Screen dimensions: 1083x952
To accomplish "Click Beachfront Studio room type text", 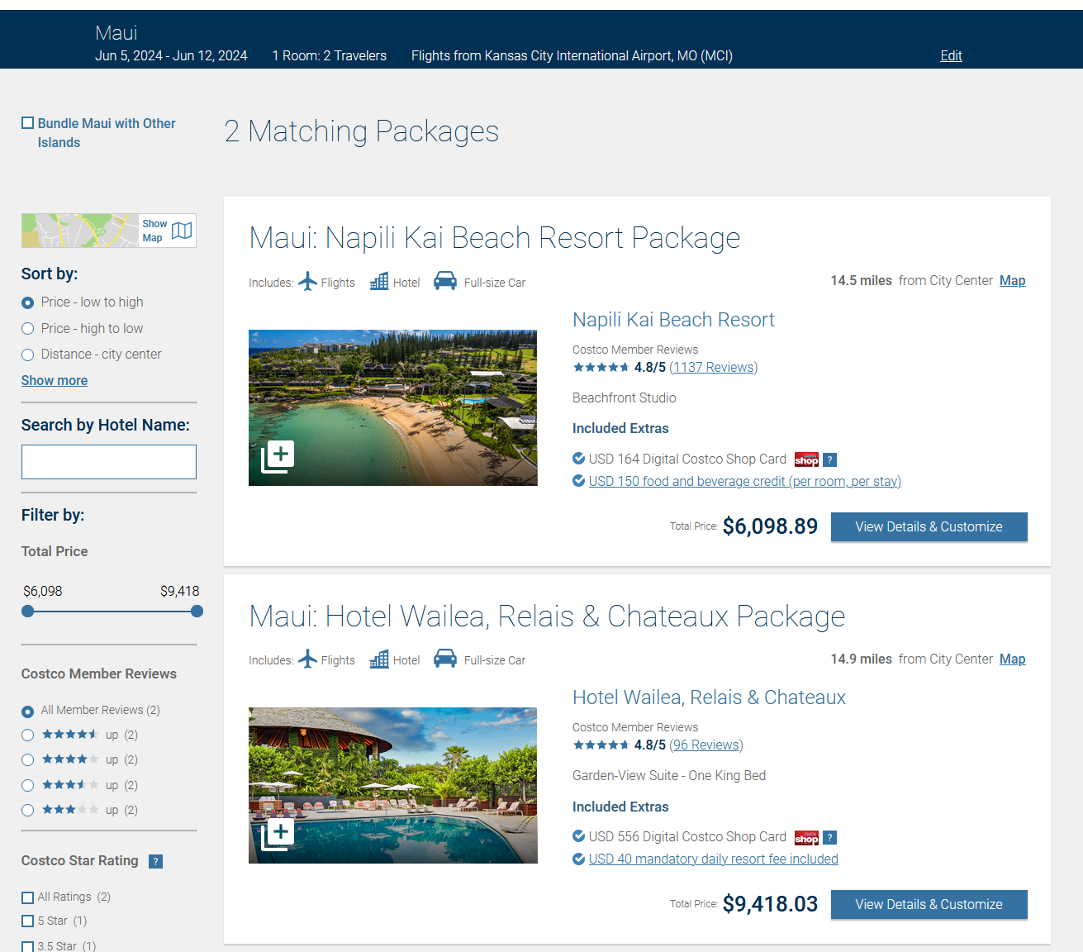I will pos(625,397).
